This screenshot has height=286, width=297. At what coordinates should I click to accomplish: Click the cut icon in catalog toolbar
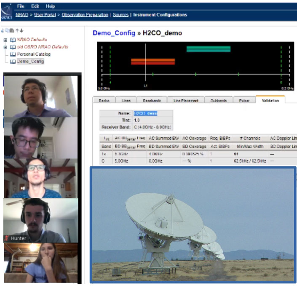click(x=3, y=31)
